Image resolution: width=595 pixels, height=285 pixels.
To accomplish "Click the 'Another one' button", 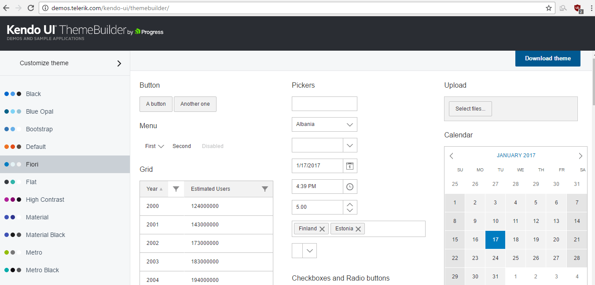I will (x=195, y=104).
